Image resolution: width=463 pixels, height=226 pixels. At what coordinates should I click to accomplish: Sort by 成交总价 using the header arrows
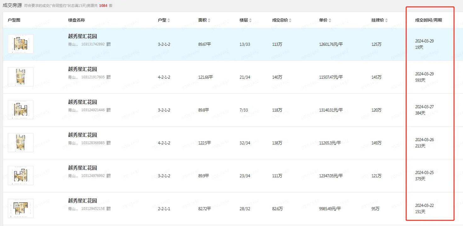[x=290, y=20]
